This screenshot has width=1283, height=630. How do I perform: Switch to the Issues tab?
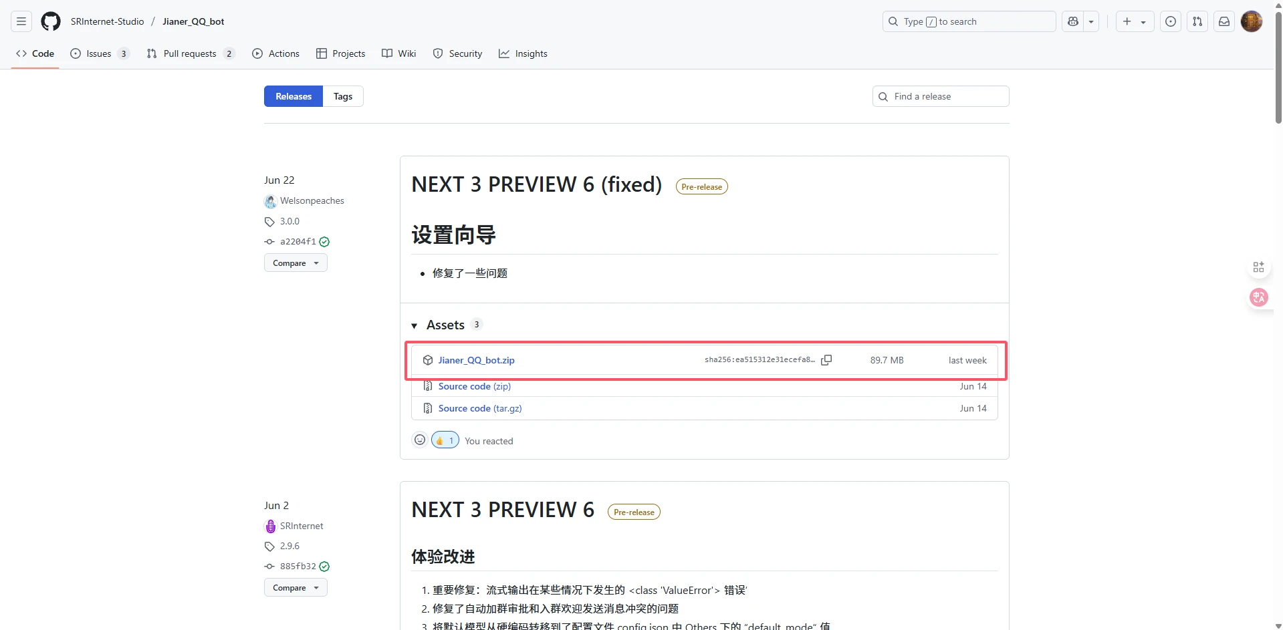100,53
